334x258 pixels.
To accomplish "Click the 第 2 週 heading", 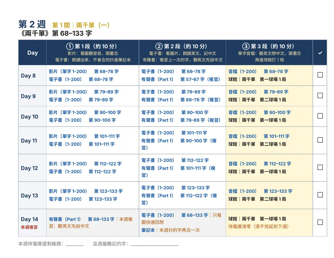I will pyautogui.click(x=32, y=24).
